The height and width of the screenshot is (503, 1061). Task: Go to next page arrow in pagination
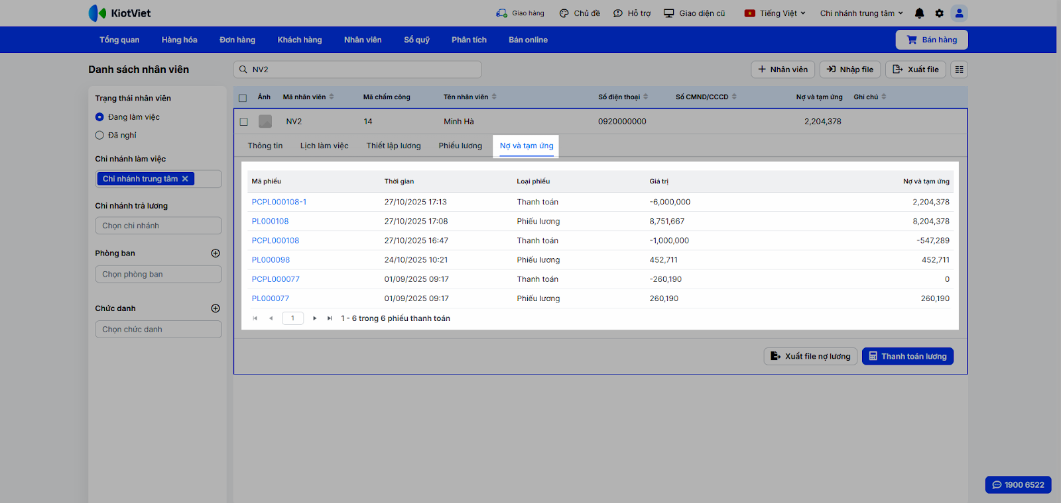tap(314, 318)
